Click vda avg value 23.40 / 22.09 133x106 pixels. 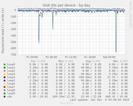coord(91,97)
